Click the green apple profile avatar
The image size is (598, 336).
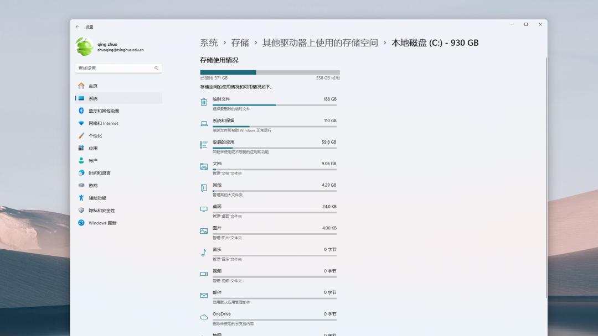point(84,47)
